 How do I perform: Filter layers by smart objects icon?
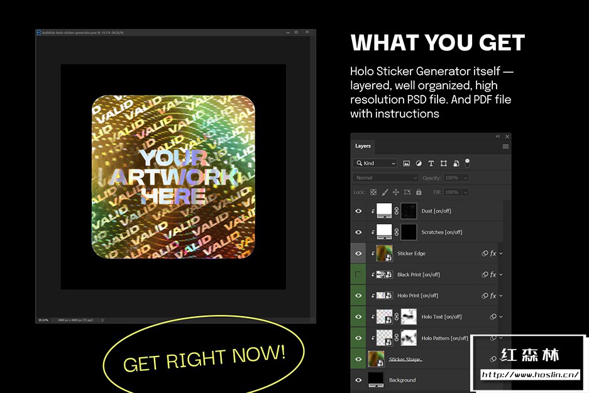tap(456, 163)
